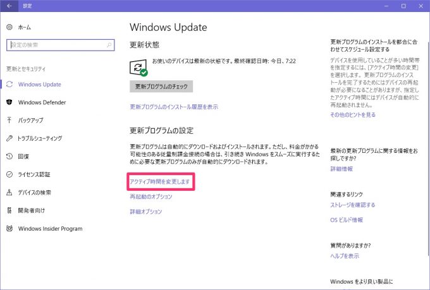Viewport: 430px width, 290px height.
Task: Click the トラブルシューティング wrench icon
Action: point(9,138)
